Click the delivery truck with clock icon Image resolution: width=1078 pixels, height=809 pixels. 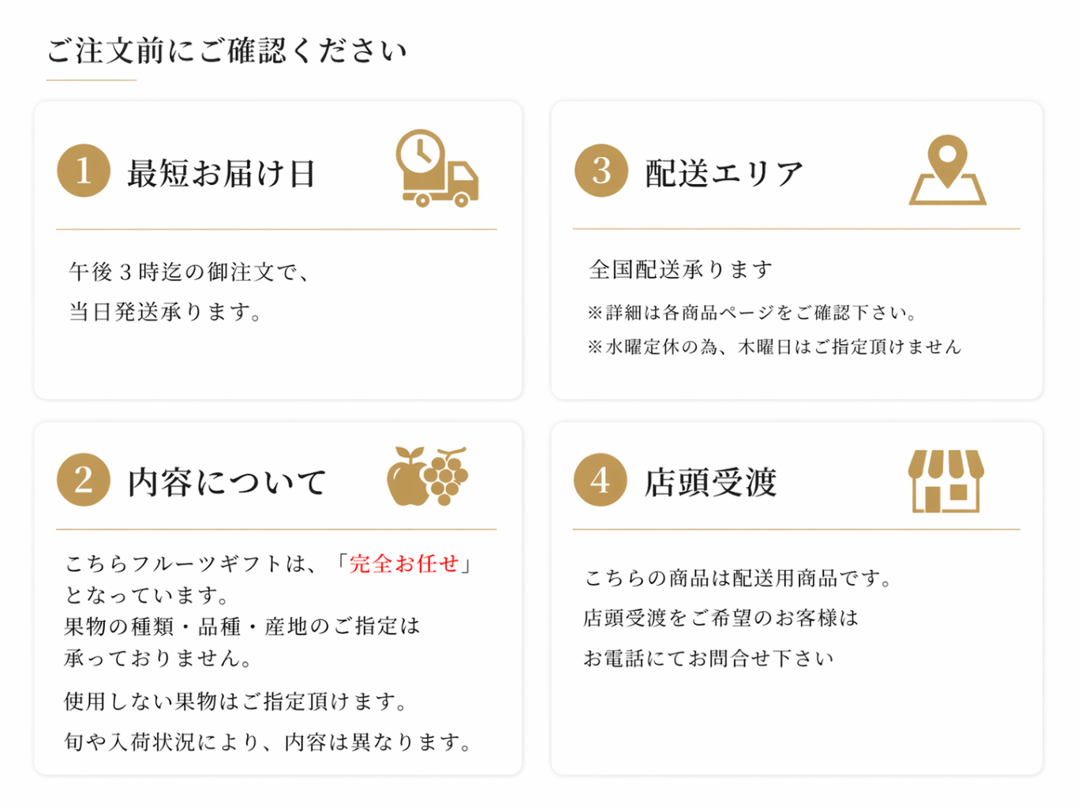tap(436, 169)
